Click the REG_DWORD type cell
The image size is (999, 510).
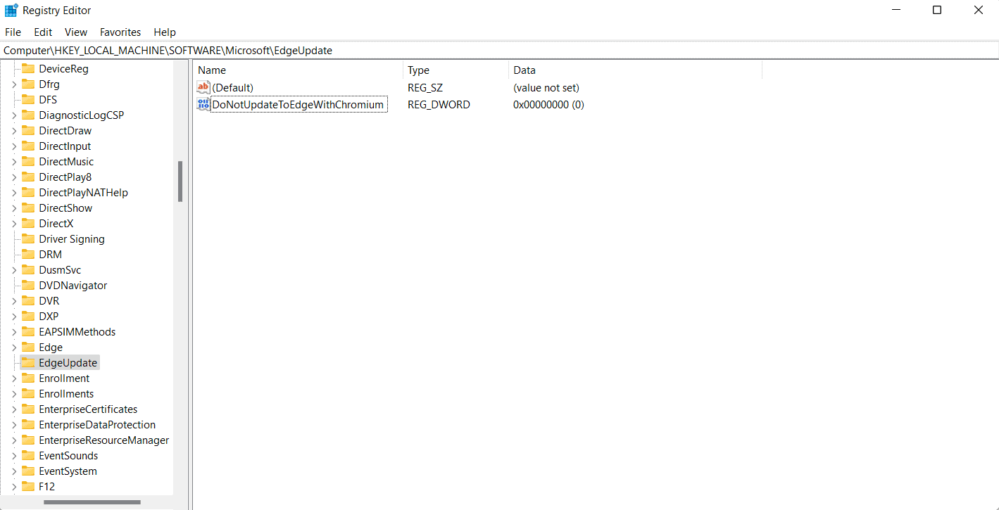pos(439,105)
